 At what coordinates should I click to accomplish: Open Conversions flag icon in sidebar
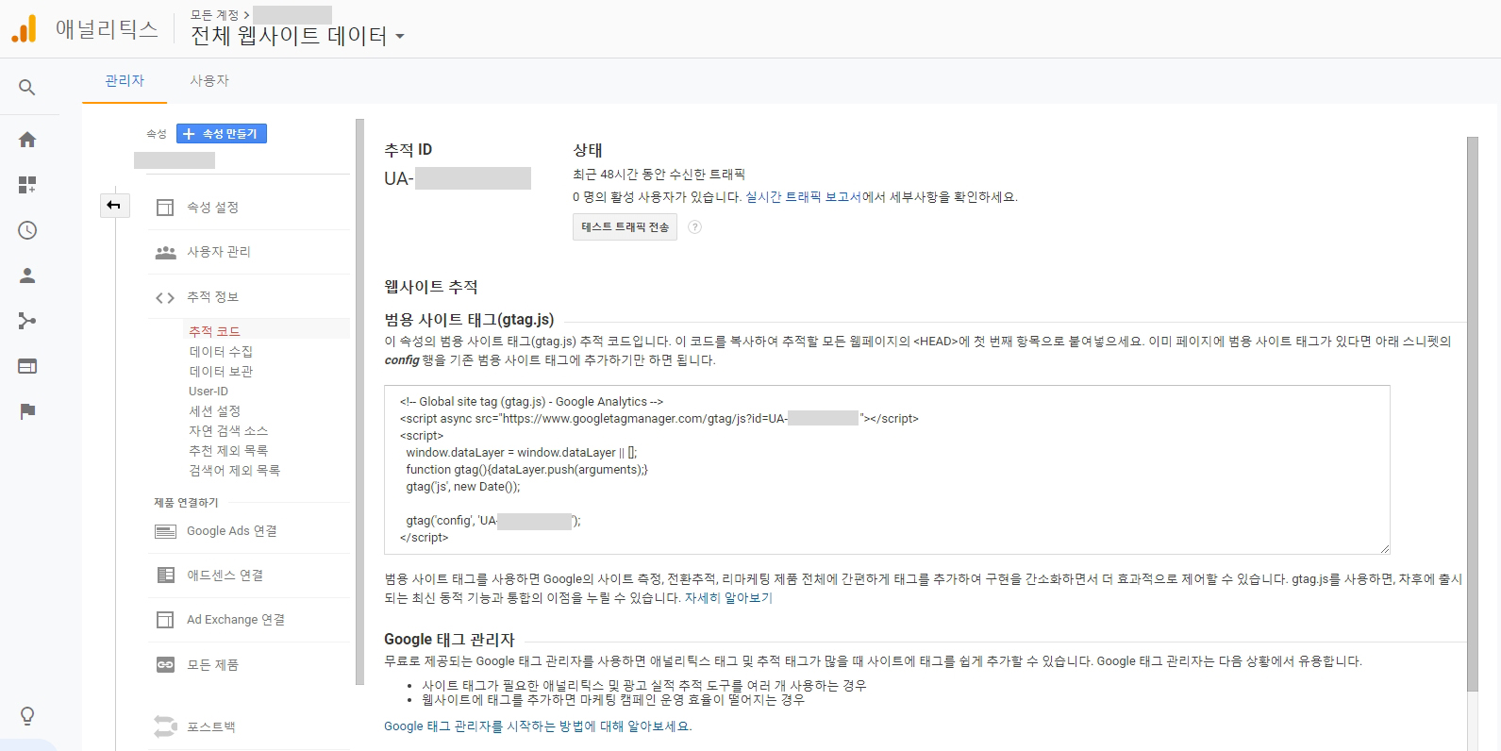point(27,411)
